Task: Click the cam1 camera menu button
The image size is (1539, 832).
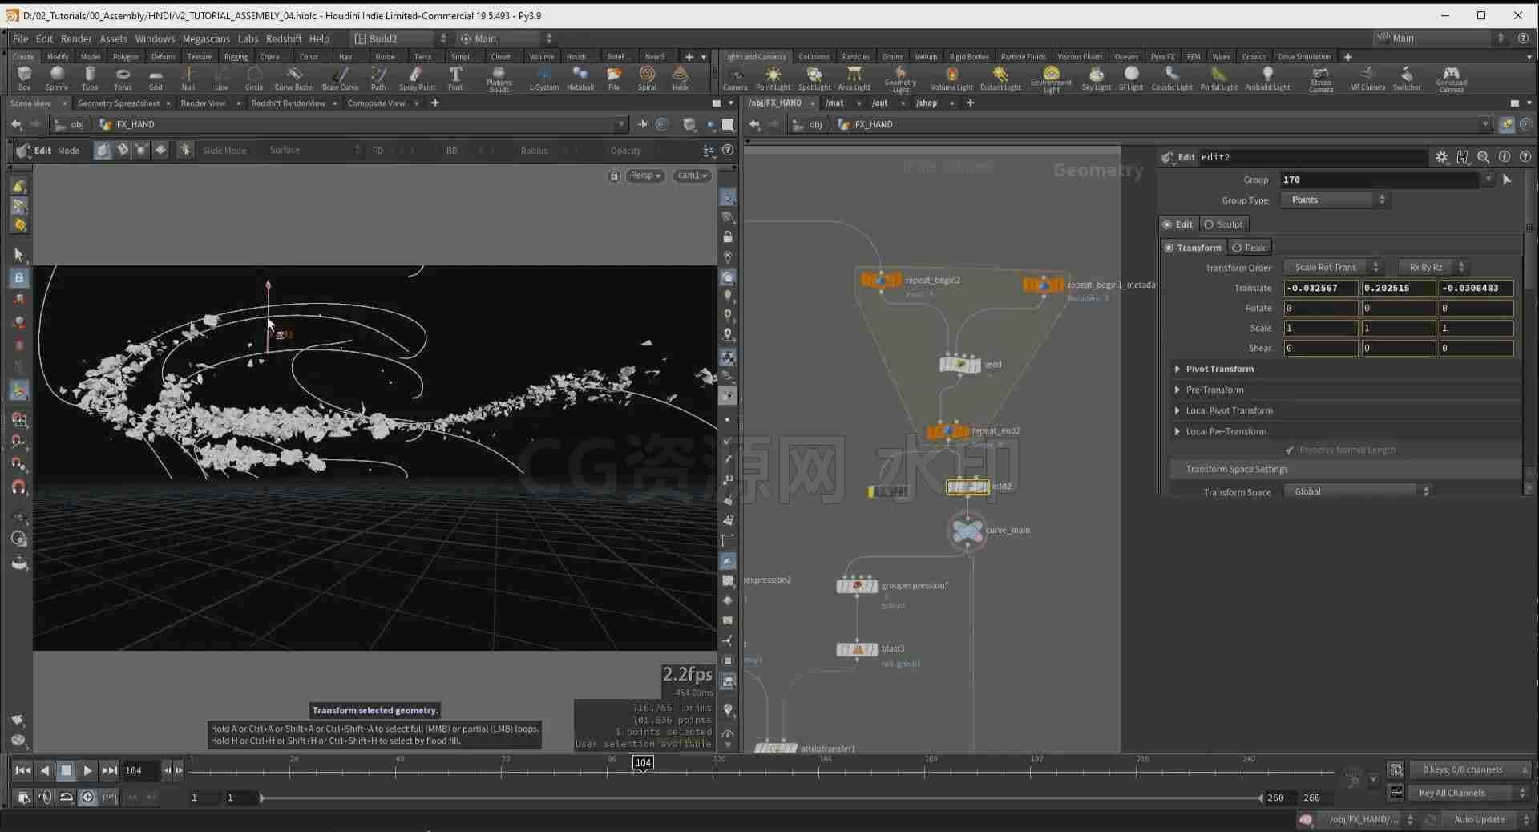Action: point(692,176)
